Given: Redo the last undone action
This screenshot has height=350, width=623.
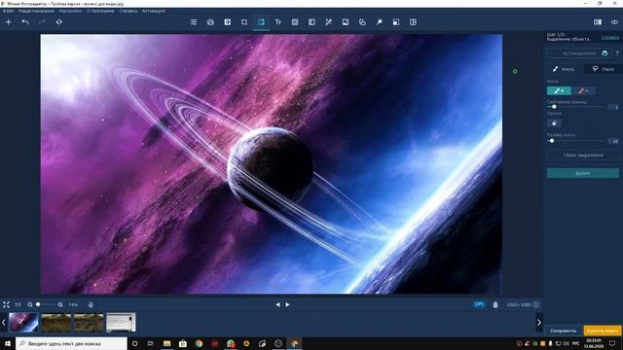Looking at the screenshot, I should pos(42,22).
